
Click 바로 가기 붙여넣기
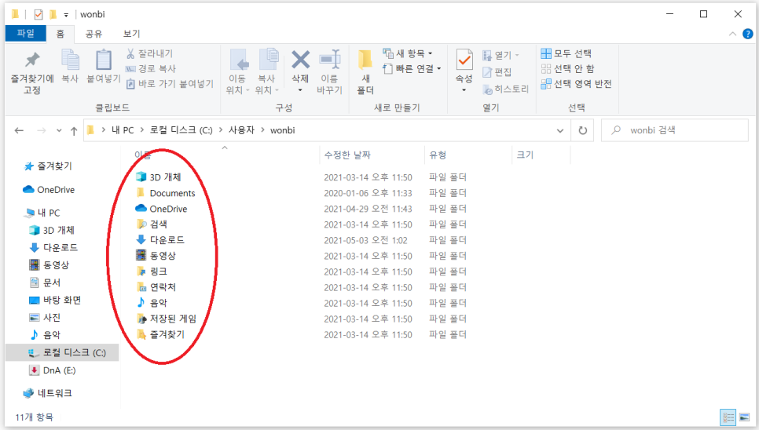pos(170,84)
